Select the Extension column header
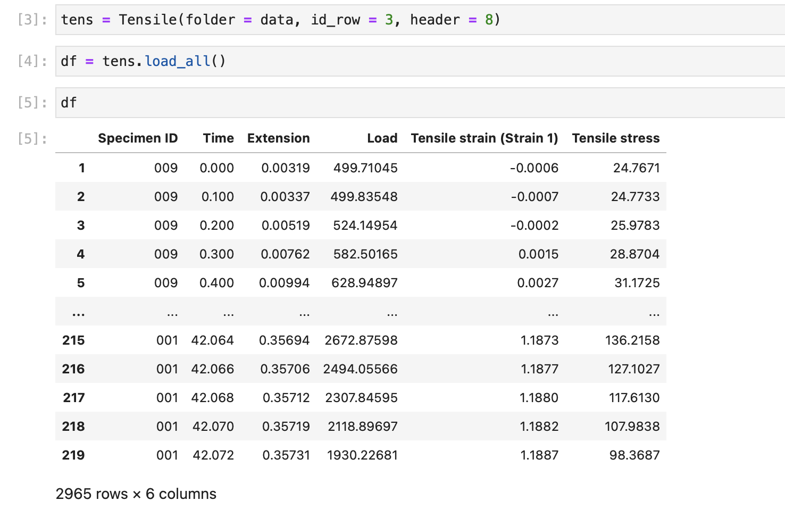This screenshot has width=785, height=517. pos(278,138)
